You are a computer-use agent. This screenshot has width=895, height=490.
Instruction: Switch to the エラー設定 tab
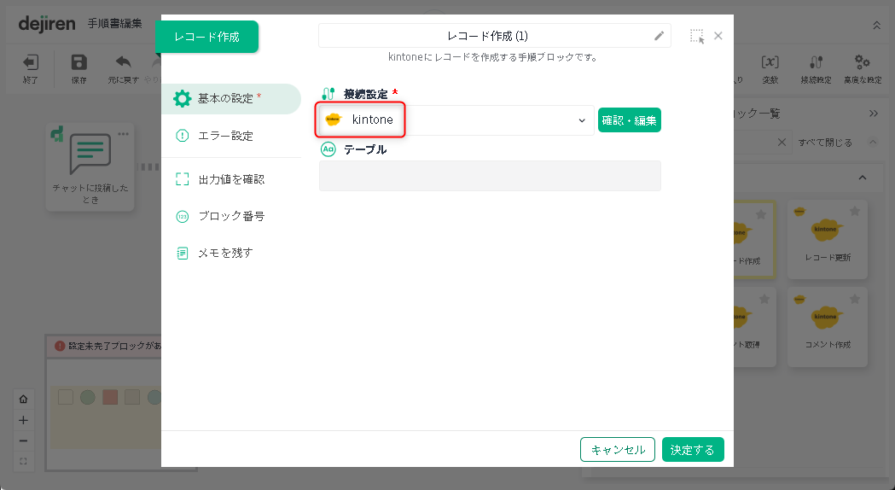[225, 136]
